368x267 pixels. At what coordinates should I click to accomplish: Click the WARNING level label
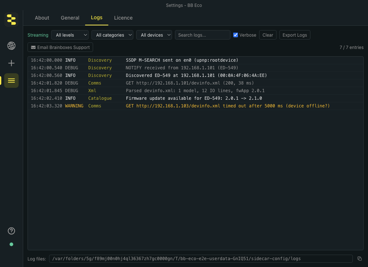tap(74, 106)
